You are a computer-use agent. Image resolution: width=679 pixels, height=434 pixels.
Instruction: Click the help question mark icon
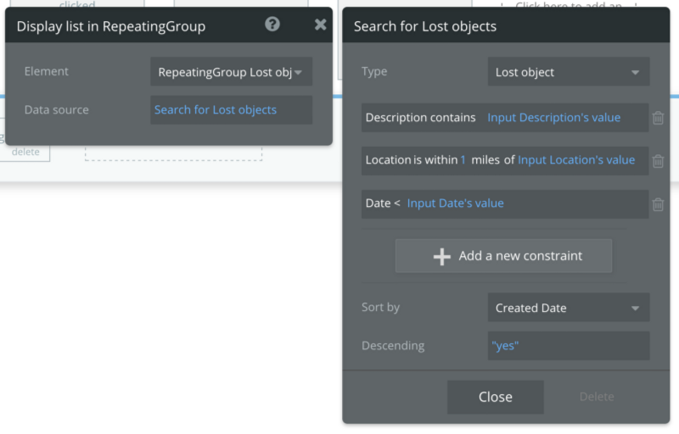(272, 25)
